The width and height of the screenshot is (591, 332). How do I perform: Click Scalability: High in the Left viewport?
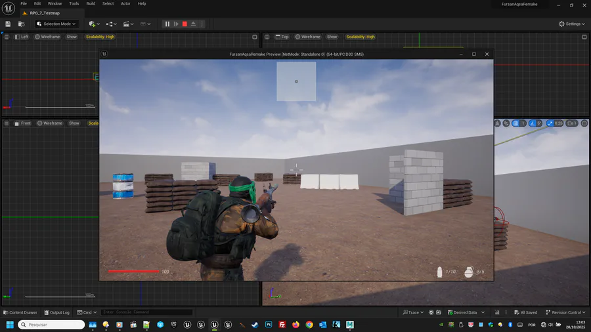point(100,37)
